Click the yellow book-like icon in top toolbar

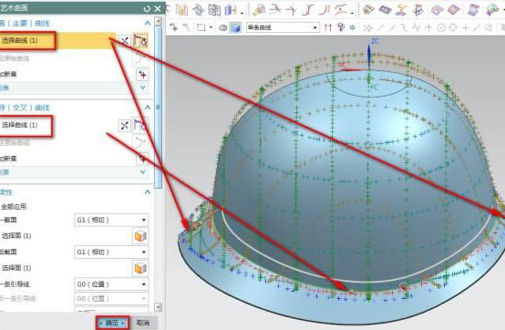[182, 10]
